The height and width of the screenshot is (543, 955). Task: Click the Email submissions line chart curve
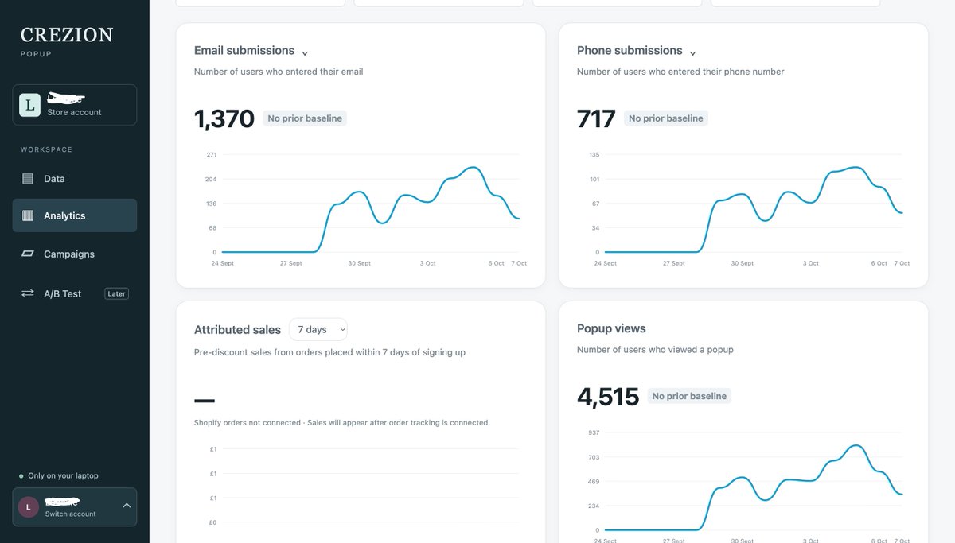tap(371, 210)
